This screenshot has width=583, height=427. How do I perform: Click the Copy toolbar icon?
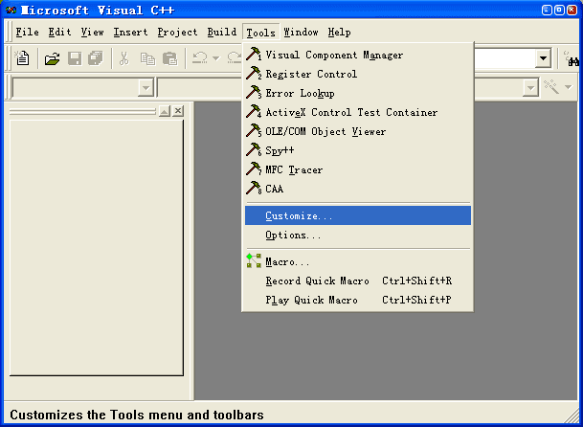(x=147, y=58)
